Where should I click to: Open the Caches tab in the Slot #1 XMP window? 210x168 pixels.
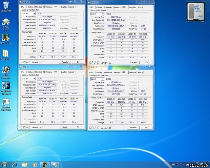(x=99, y=7)
